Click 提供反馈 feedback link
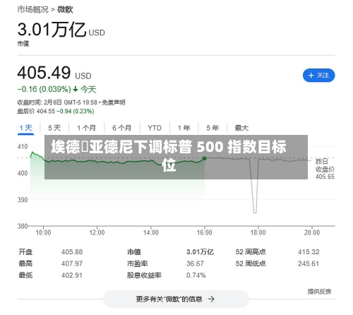The width and height of the screenshot is (353, 315). point(319,292)
